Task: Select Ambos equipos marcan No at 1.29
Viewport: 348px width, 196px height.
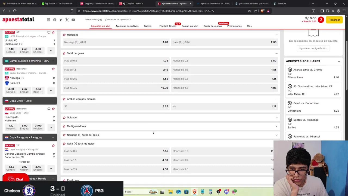Action: point(225,106)
